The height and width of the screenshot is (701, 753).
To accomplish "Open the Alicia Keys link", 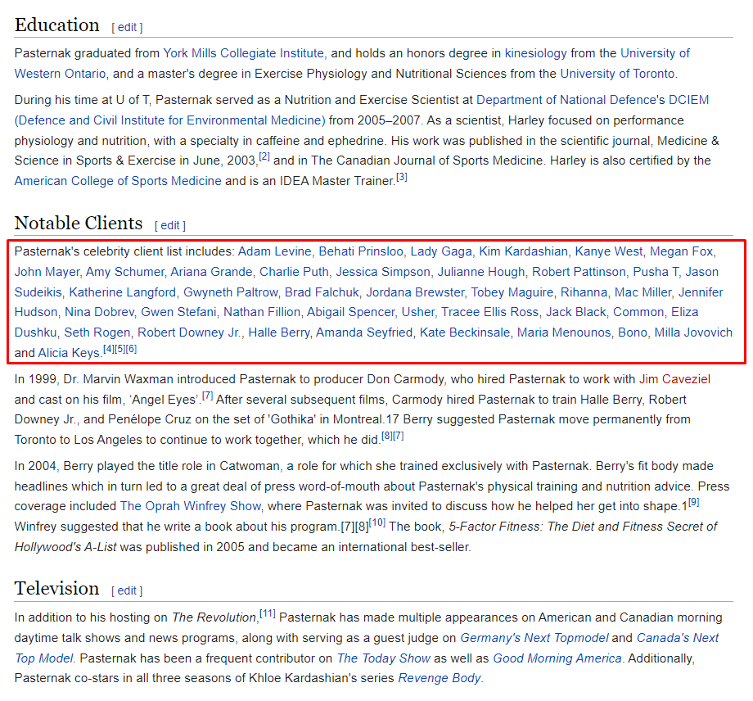I will (69, 353).
